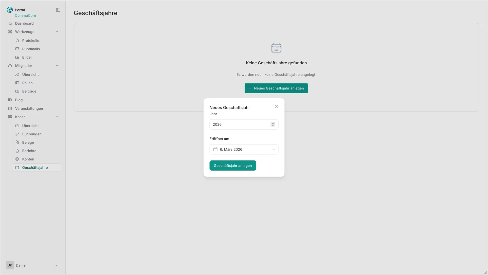The image size is (488, 275).
Task: Open the Daniel user menu
Action: [32, 265]
